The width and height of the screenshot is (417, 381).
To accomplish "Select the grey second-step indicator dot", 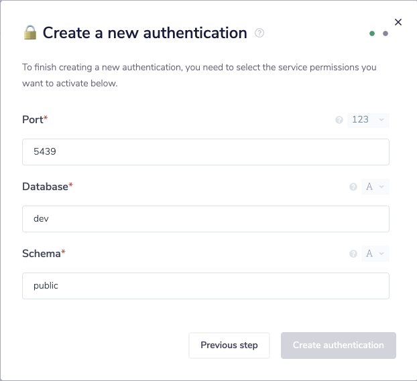I will pos(385,33).
